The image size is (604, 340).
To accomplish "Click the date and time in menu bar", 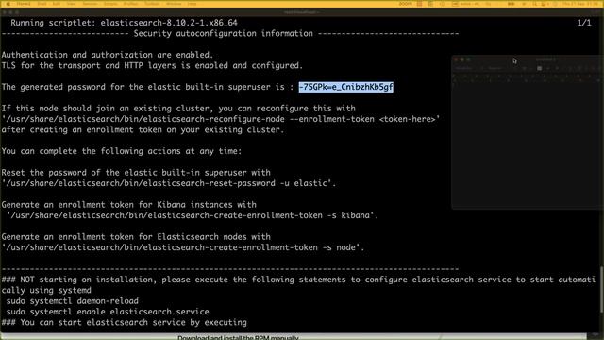I will coord(579,4).
